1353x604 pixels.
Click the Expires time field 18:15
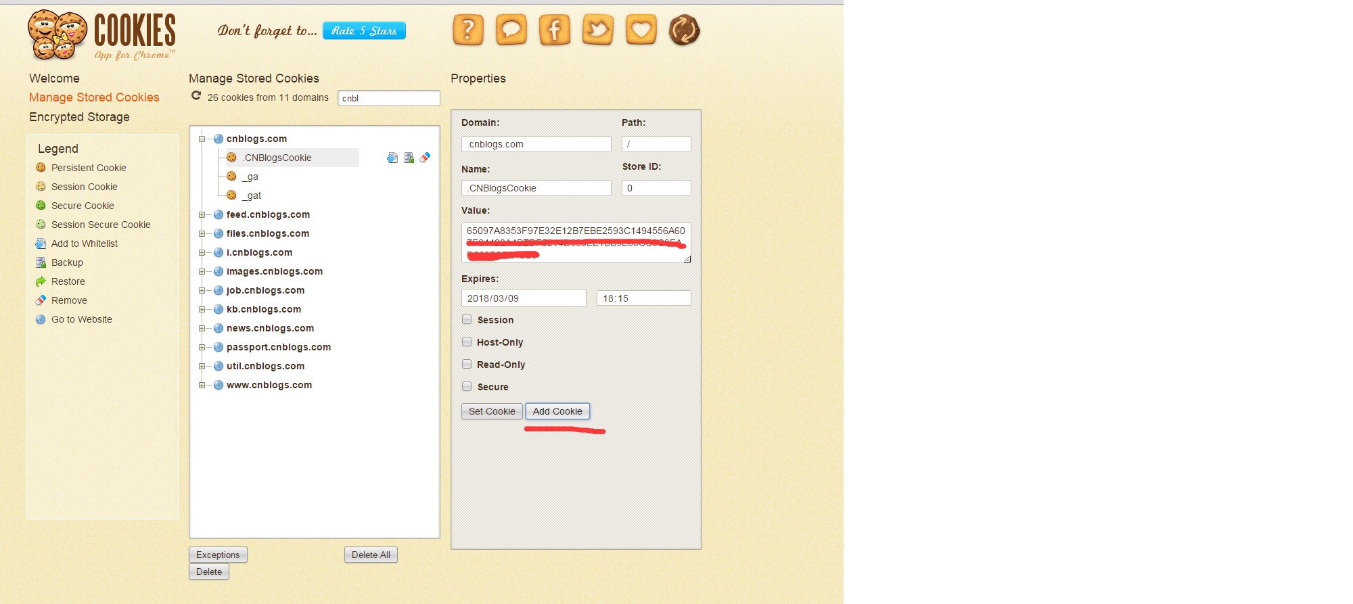[644, 298]
